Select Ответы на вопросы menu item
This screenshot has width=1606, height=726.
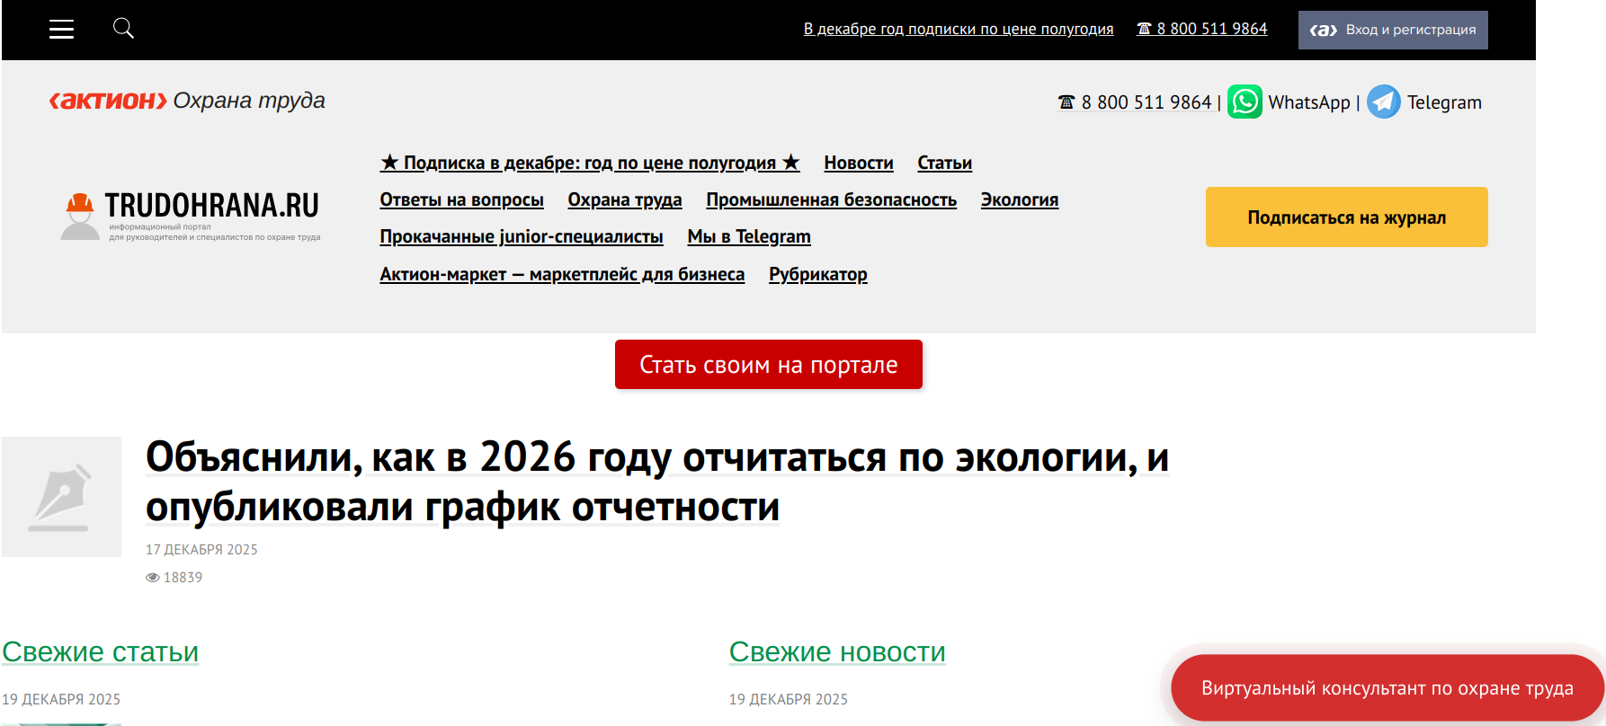(461, 199)
